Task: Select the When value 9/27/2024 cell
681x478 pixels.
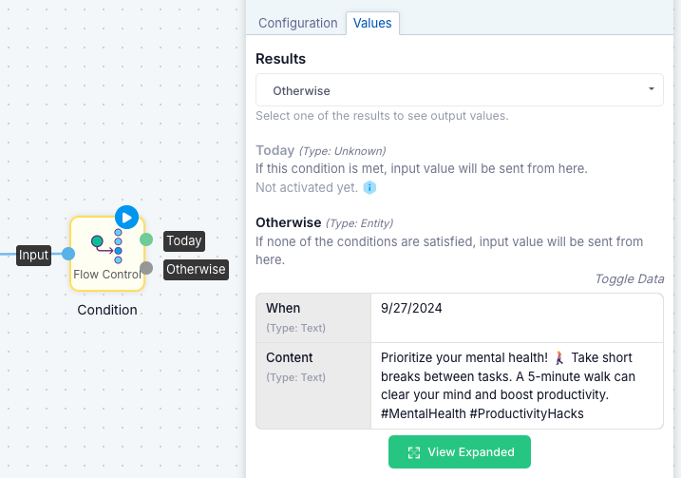Action: [517, 317]
